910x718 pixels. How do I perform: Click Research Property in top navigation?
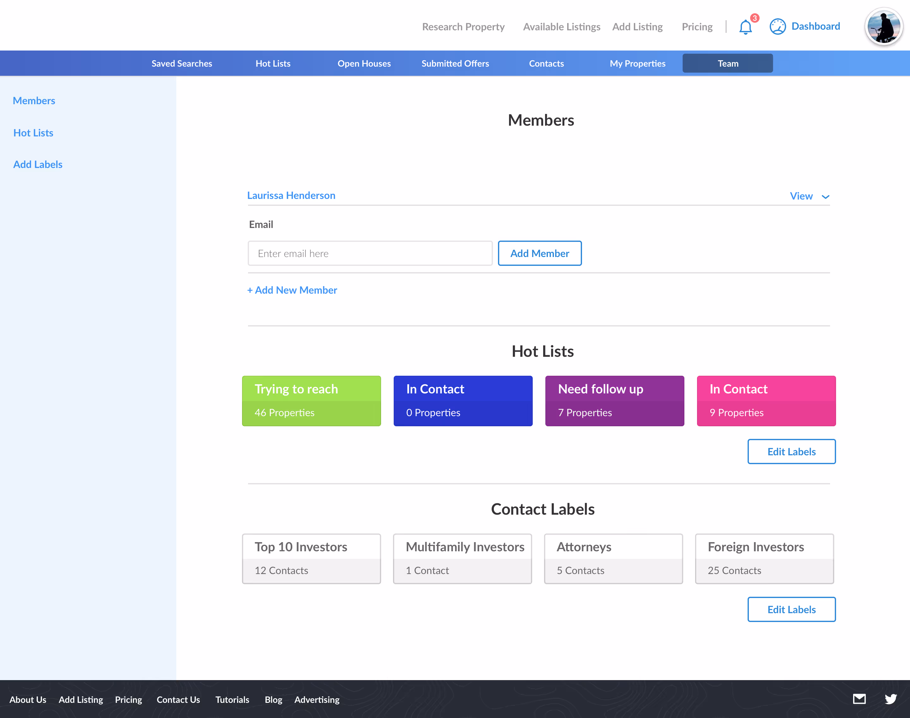[x=463, y=27]
